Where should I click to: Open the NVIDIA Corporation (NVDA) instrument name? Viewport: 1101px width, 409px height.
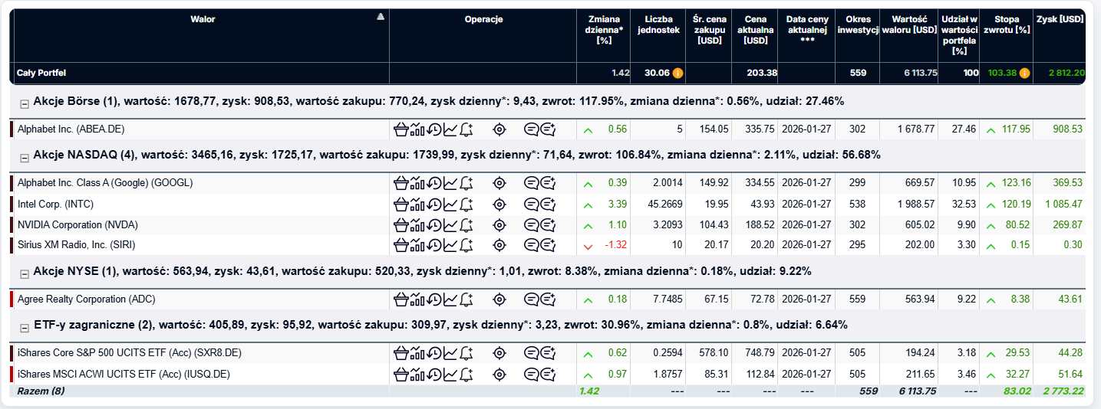tap(77, 225)
